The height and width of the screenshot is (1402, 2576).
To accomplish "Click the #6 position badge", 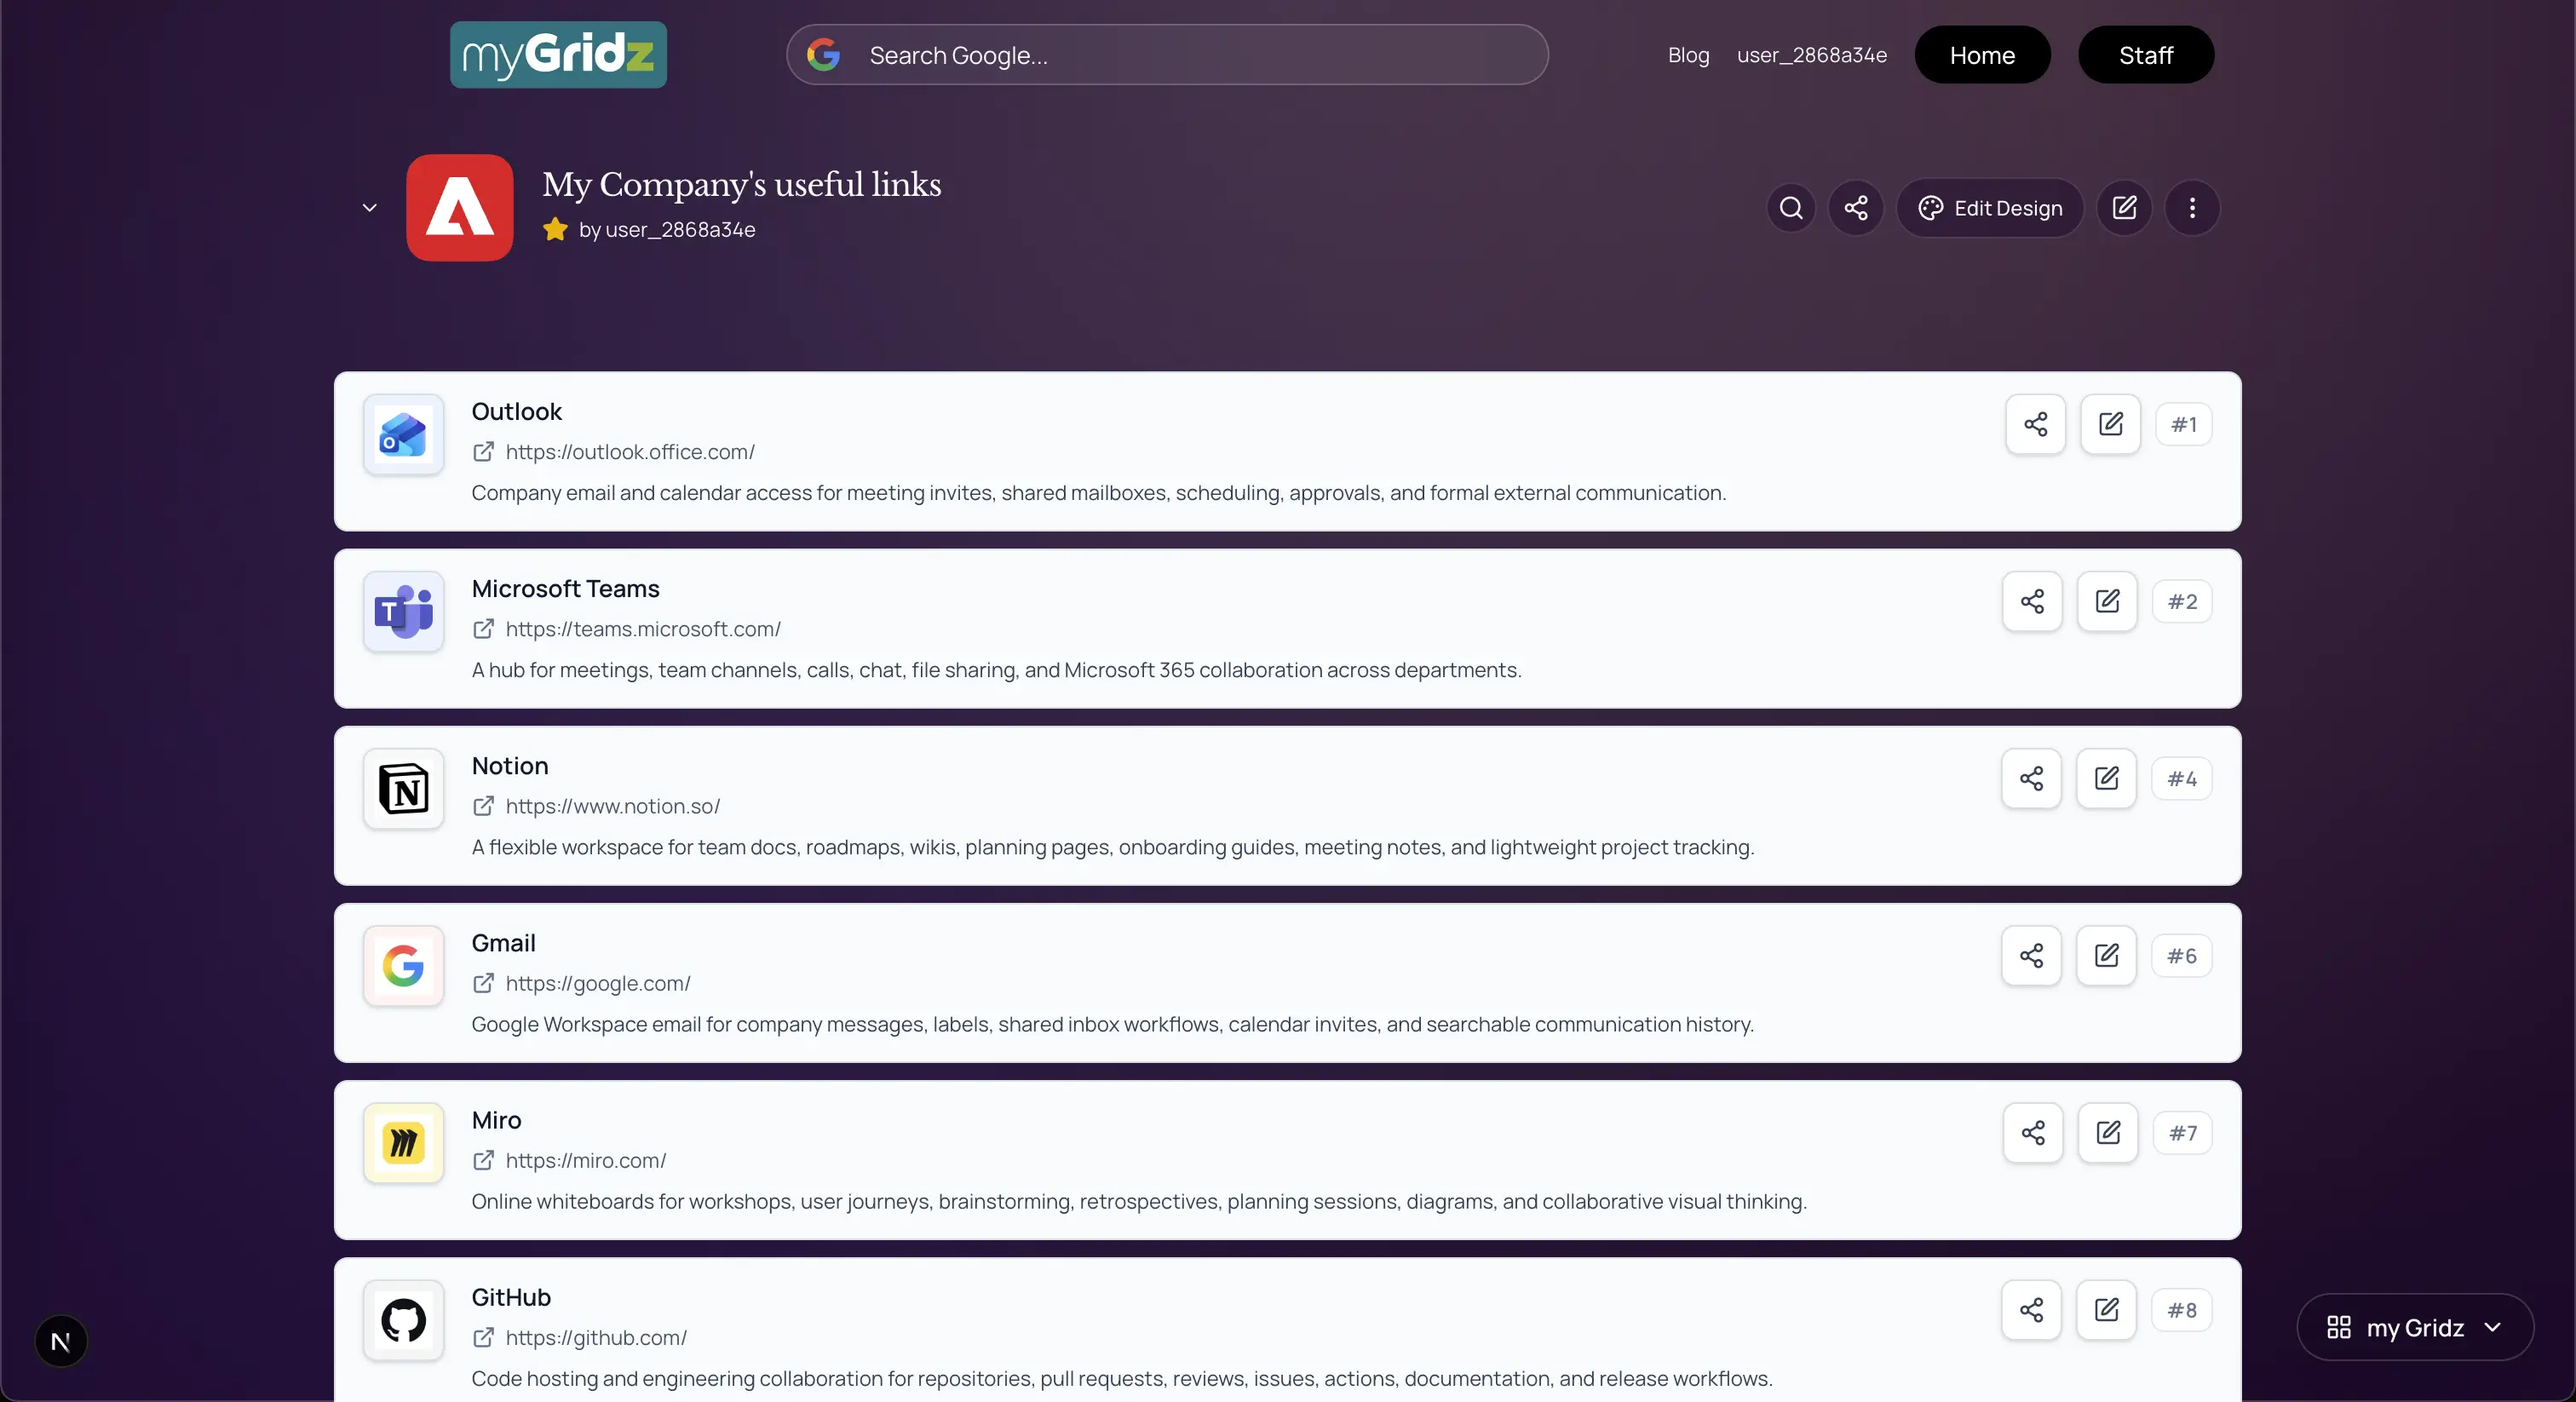I will [2182, 955].
